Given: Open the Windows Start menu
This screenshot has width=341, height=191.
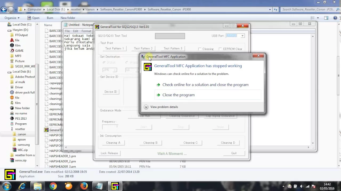Looking at the screenshot, I should (6, 186).
